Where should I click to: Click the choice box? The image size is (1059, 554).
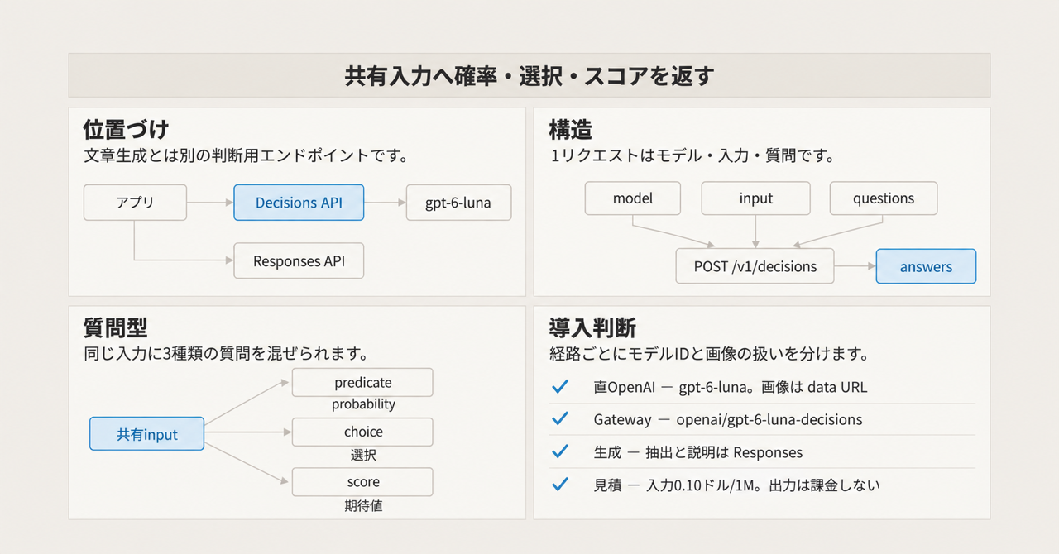tap(362, 432)
